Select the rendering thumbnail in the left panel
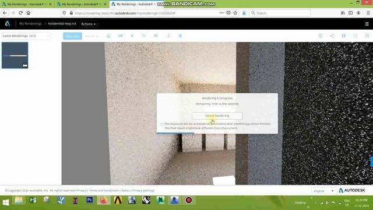The height and width of the screenshot is (210, 373). (x=15, y=55)
